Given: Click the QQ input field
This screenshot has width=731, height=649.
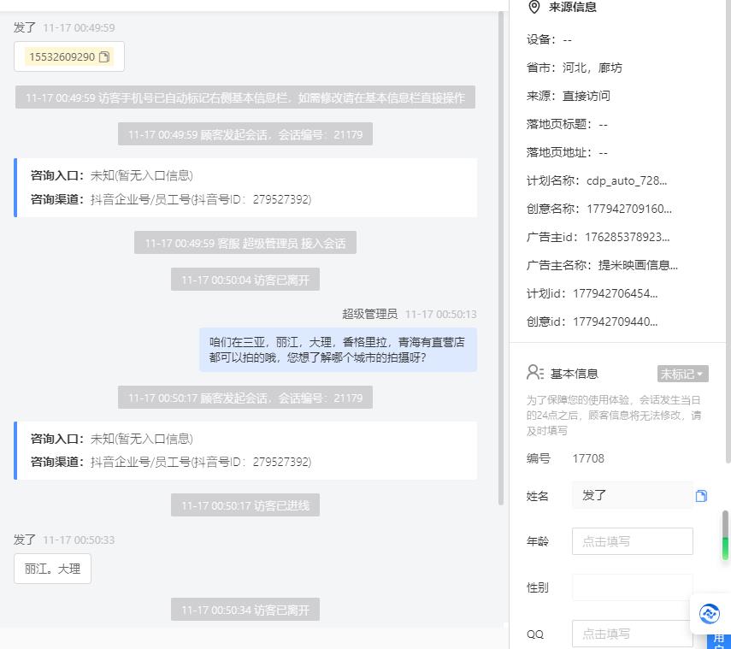Looking at the screenshot, I should [x=632, y=634].
